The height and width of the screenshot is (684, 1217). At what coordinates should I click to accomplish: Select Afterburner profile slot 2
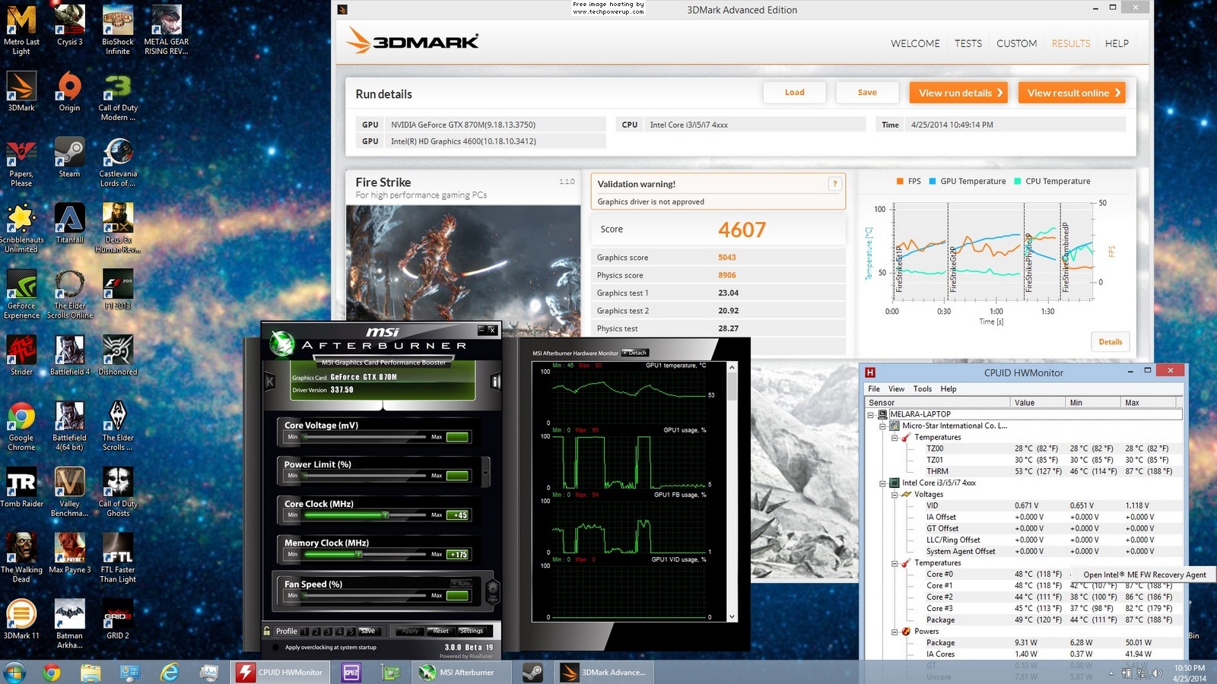pyautogui.click(x=316, y=631)
